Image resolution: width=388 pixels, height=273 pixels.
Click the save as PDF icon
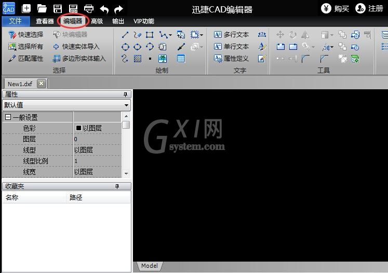pyautogui.click(x=73, y=9)
